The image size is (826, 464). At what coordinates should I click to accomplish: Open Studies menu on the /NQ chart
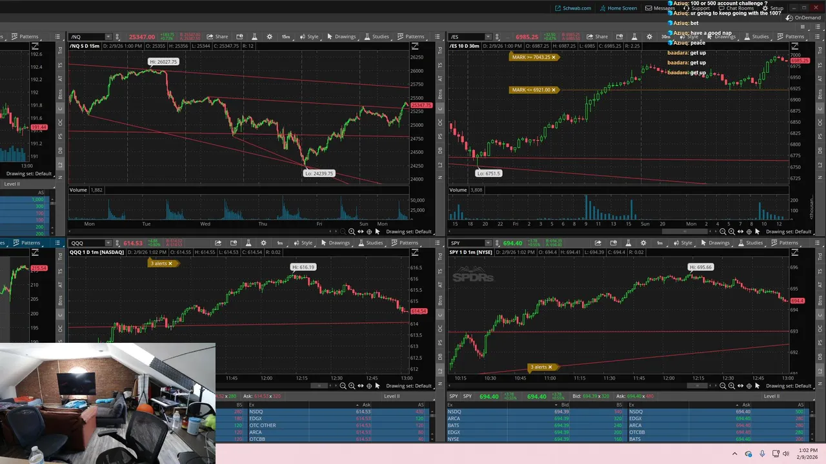tap(377, 37)
